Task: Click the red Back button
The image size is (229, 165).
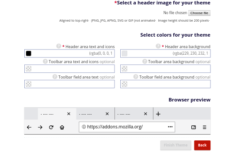Action: [x=202, y=145]
